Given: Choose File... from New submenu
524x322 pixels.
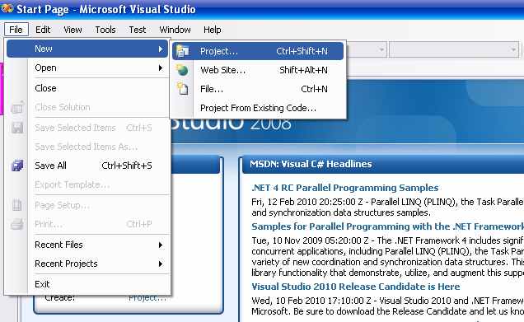Looking at the screenshot, I should click(258, 89).
